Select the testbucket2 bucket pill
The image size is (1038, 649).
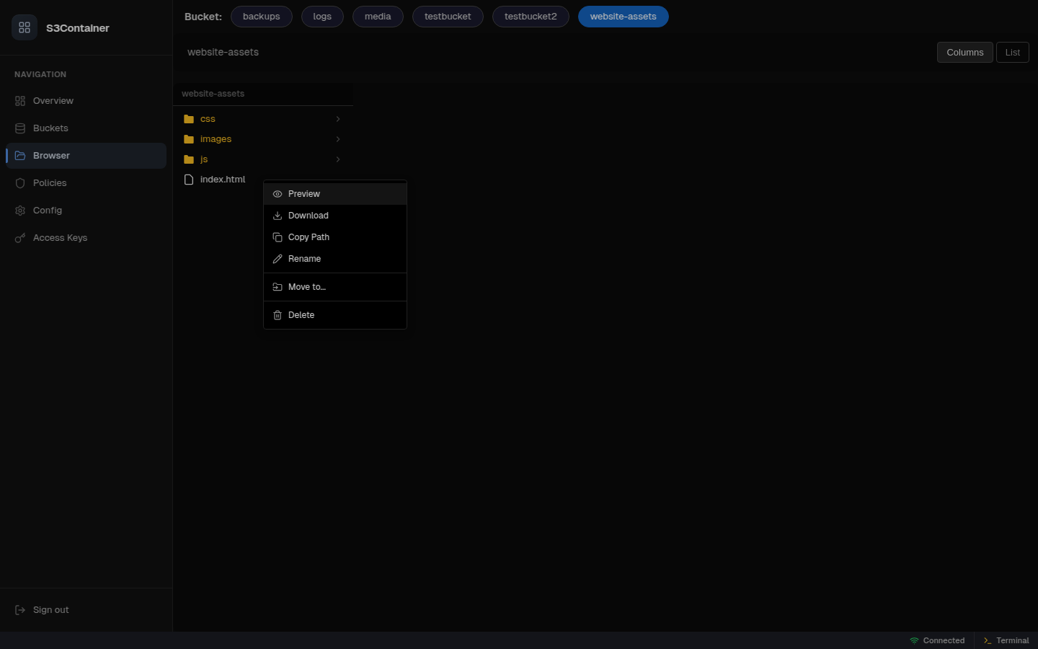(x=531, y=17)
